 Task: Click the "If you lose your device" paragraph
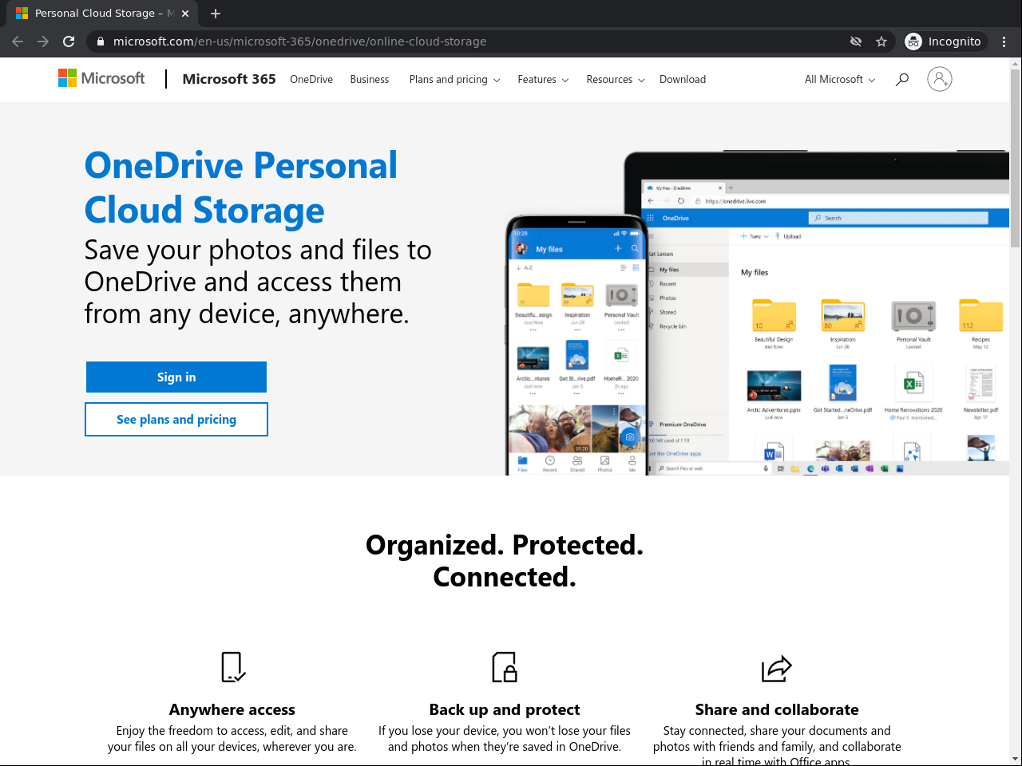tap(505, 739)
